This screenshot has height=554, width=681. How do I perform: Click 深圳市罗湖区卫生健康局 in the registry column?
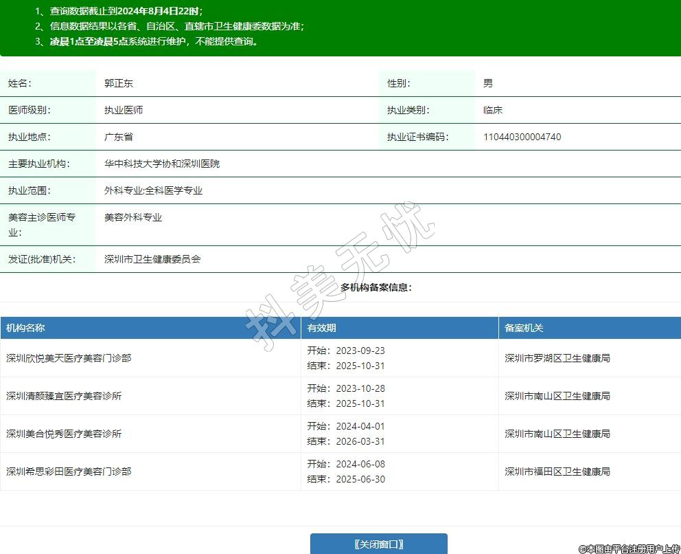click(557, 358)
